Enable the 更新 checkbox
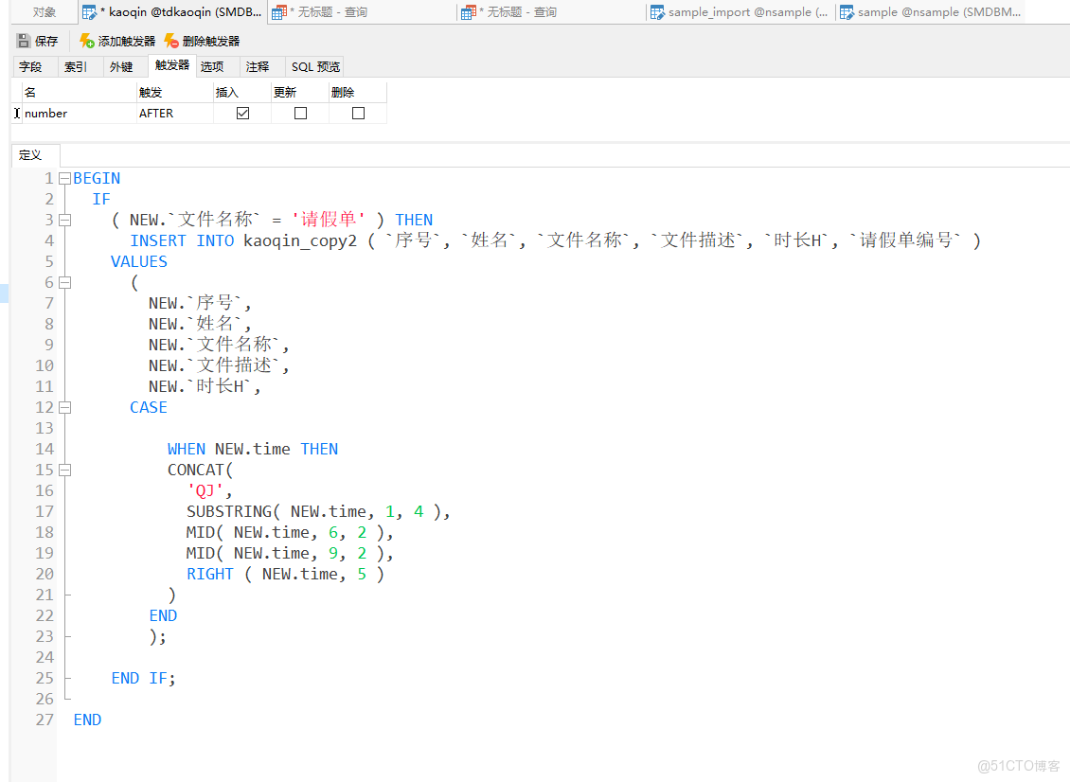This screenshot has width=1070, height=782. click(299, 113)
